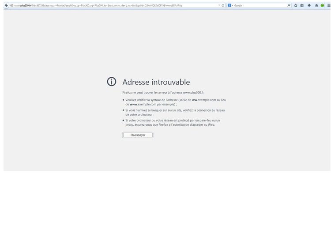Click the green circle add-on icon
The width and height of the screenshot is (331, 241).
click(x=322, y=5)
